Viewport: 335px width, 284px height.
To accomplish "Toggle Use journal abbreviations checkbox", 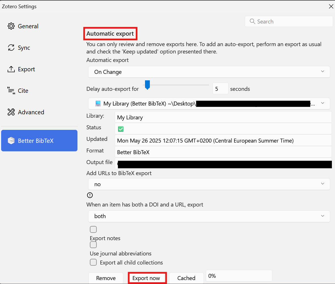I will tap(93, 245).
